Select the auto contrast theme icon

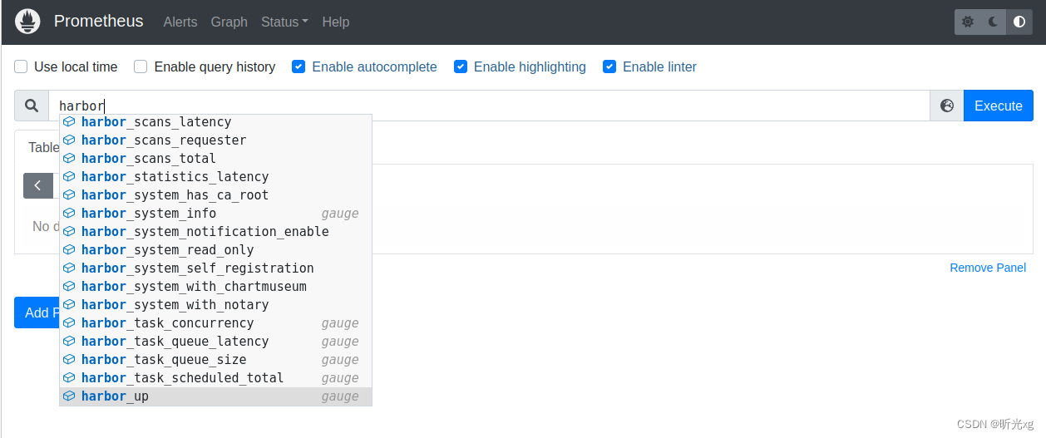[1019, 22]
